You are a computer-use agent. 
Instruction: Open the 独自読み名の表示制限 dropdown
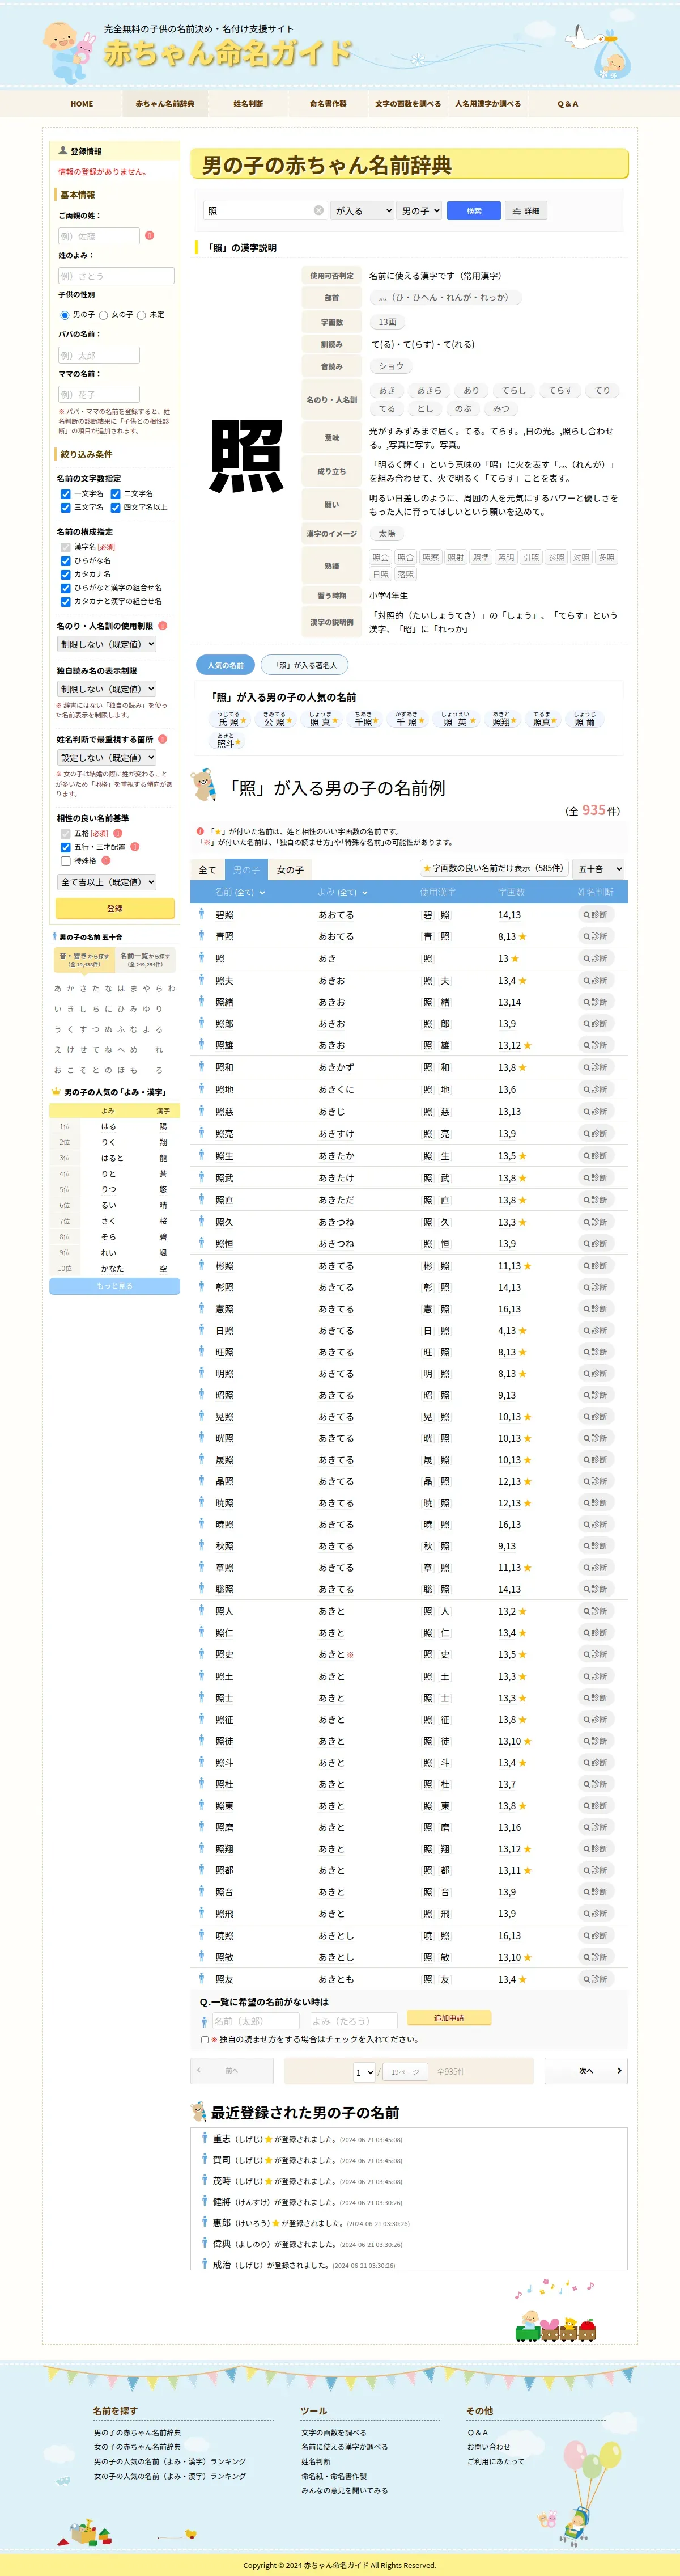click(107, 689)
